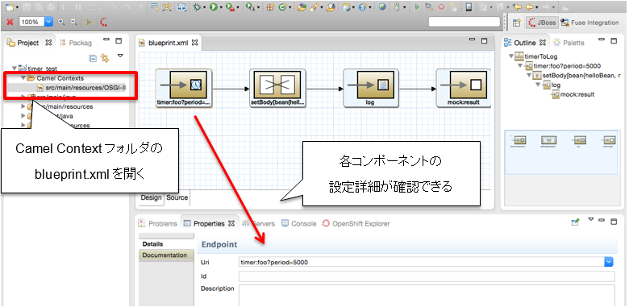629x307 pixels.
Task: Switch to the Source tab
Action: [x=177, y=197]
